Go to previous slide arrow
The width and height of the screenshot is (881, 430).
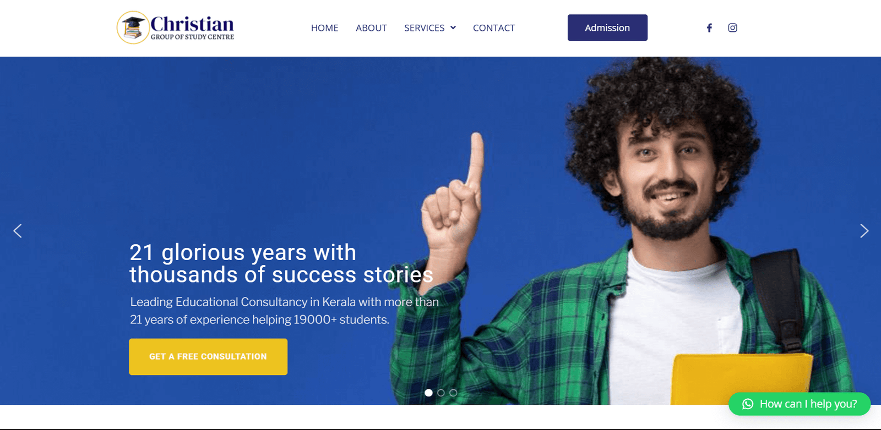18,231
